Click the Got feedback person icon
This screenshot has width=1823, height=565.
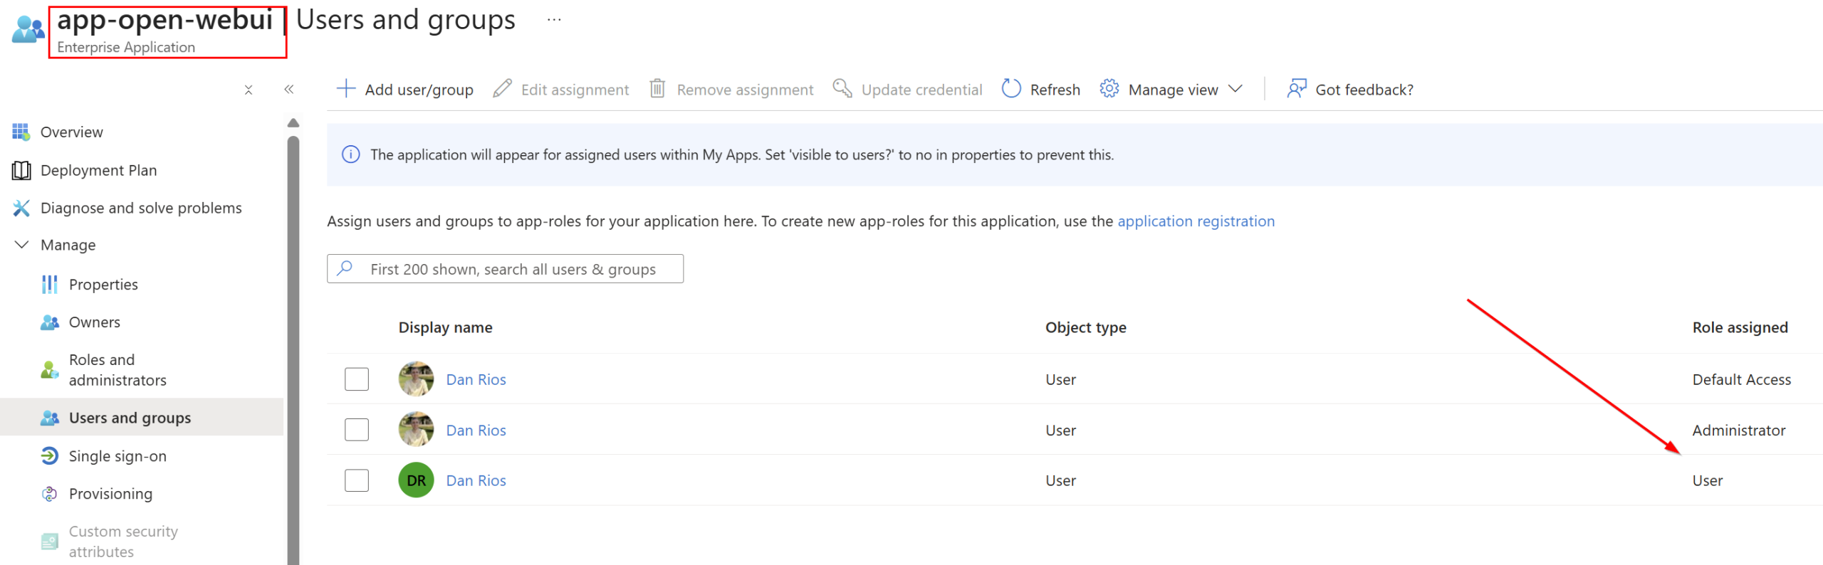click(1296, 89)
